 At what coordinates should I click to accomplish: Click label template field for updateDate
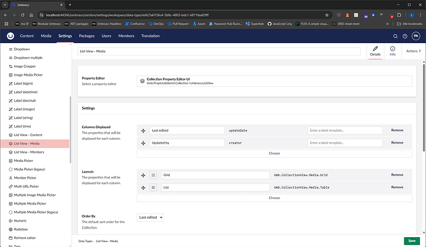(345, 131)
